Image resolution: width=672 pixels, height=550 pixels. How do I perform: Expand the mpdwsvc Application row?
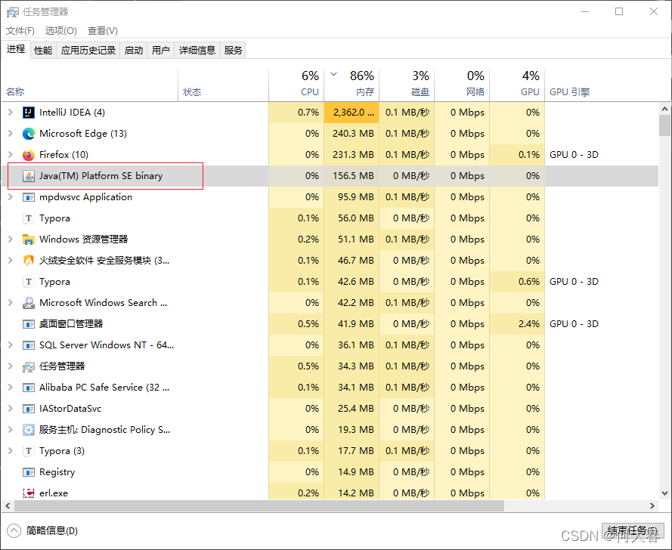tap(11, 197)
